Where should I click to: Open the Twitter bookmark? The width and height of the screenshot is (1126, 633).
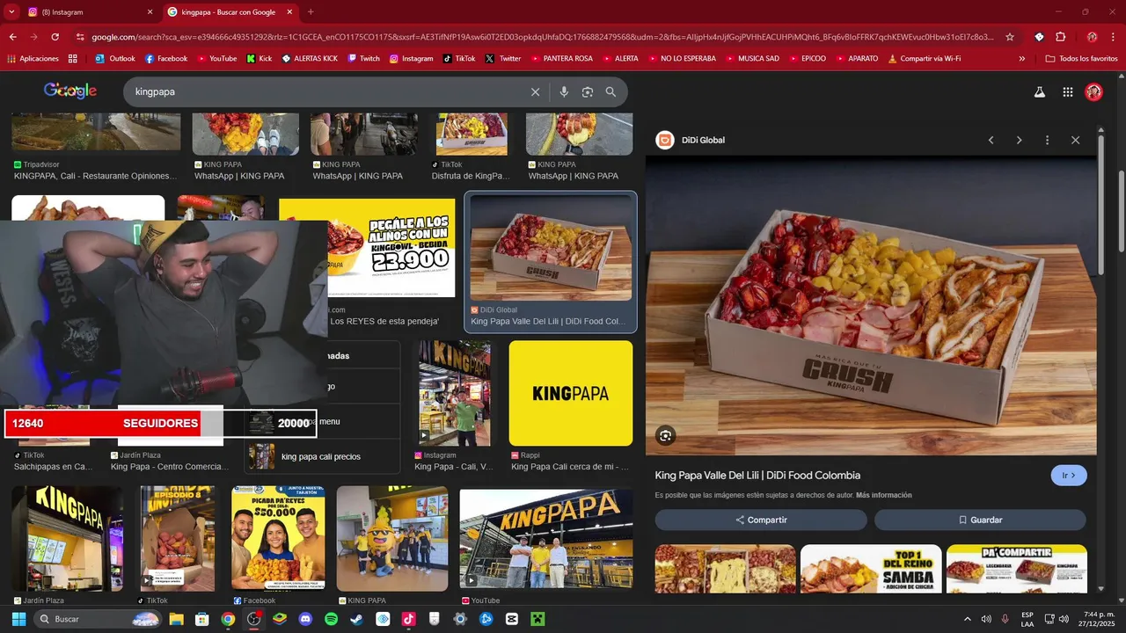(503, 59)
